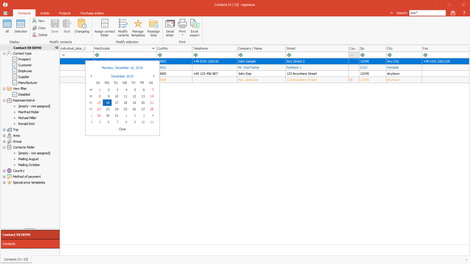The height and width of the screenshot is (264, 470).
Task: Click the Changelog icon
Action: tap(82, 24)
